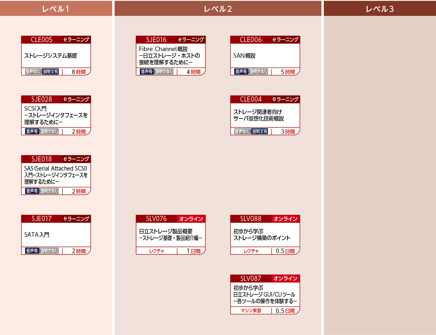This screenshot has width=436, height=335.
Task: Open the CLE006 SAN概説 course card
Action: [x=265, y=56]
